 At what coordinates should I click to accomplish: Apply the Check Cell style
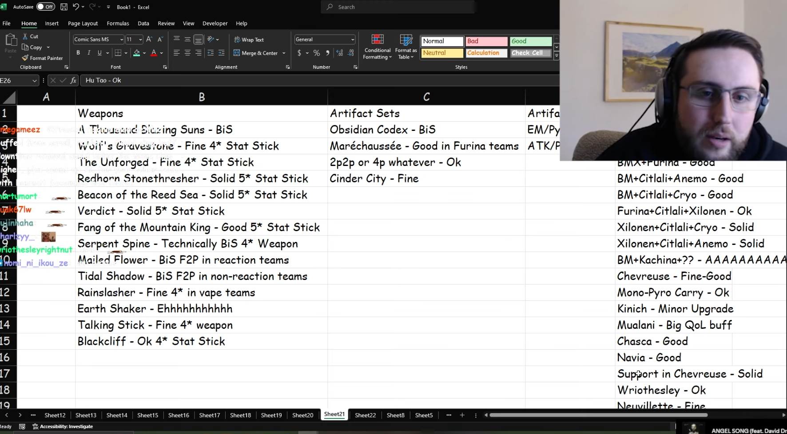(531, 53)
